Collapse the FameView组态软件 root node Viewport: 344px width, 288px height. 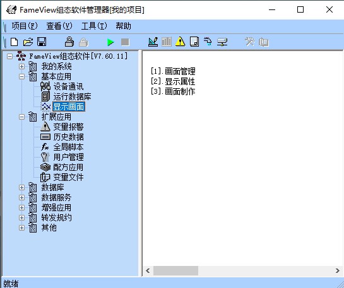(x=9, y=56)
